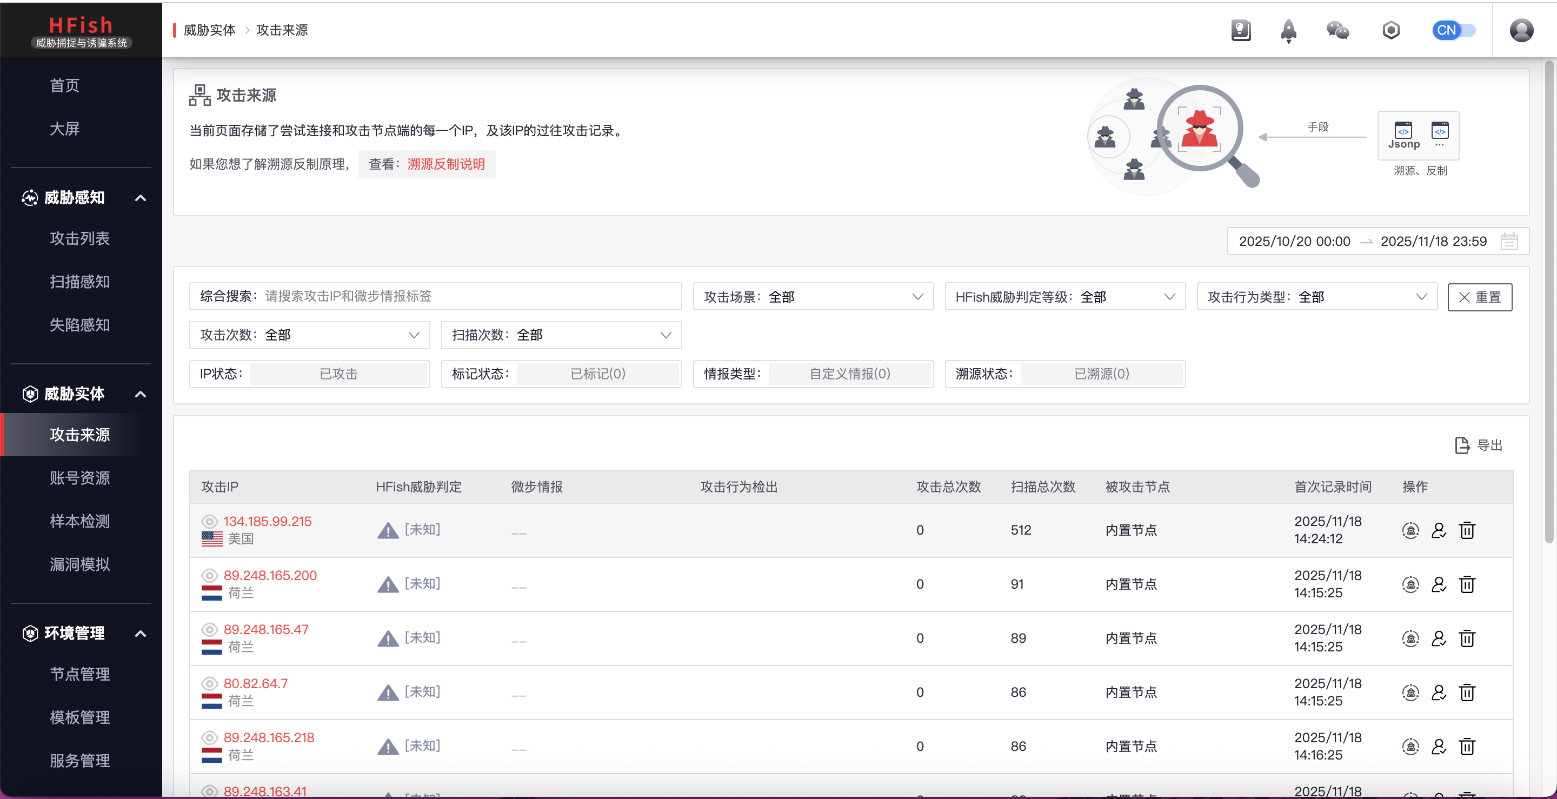Click the documentation book icon in header
The height and width of the screenshot is (799, 1557).
[x=1240, y=30]
